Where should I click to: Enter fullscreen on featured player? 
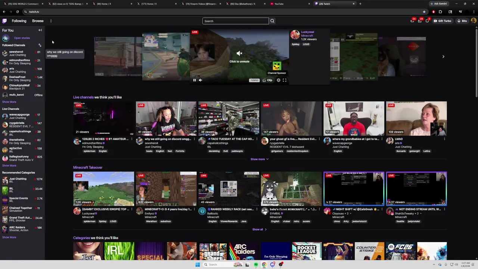pyautogui.click(x=285, y=80)
